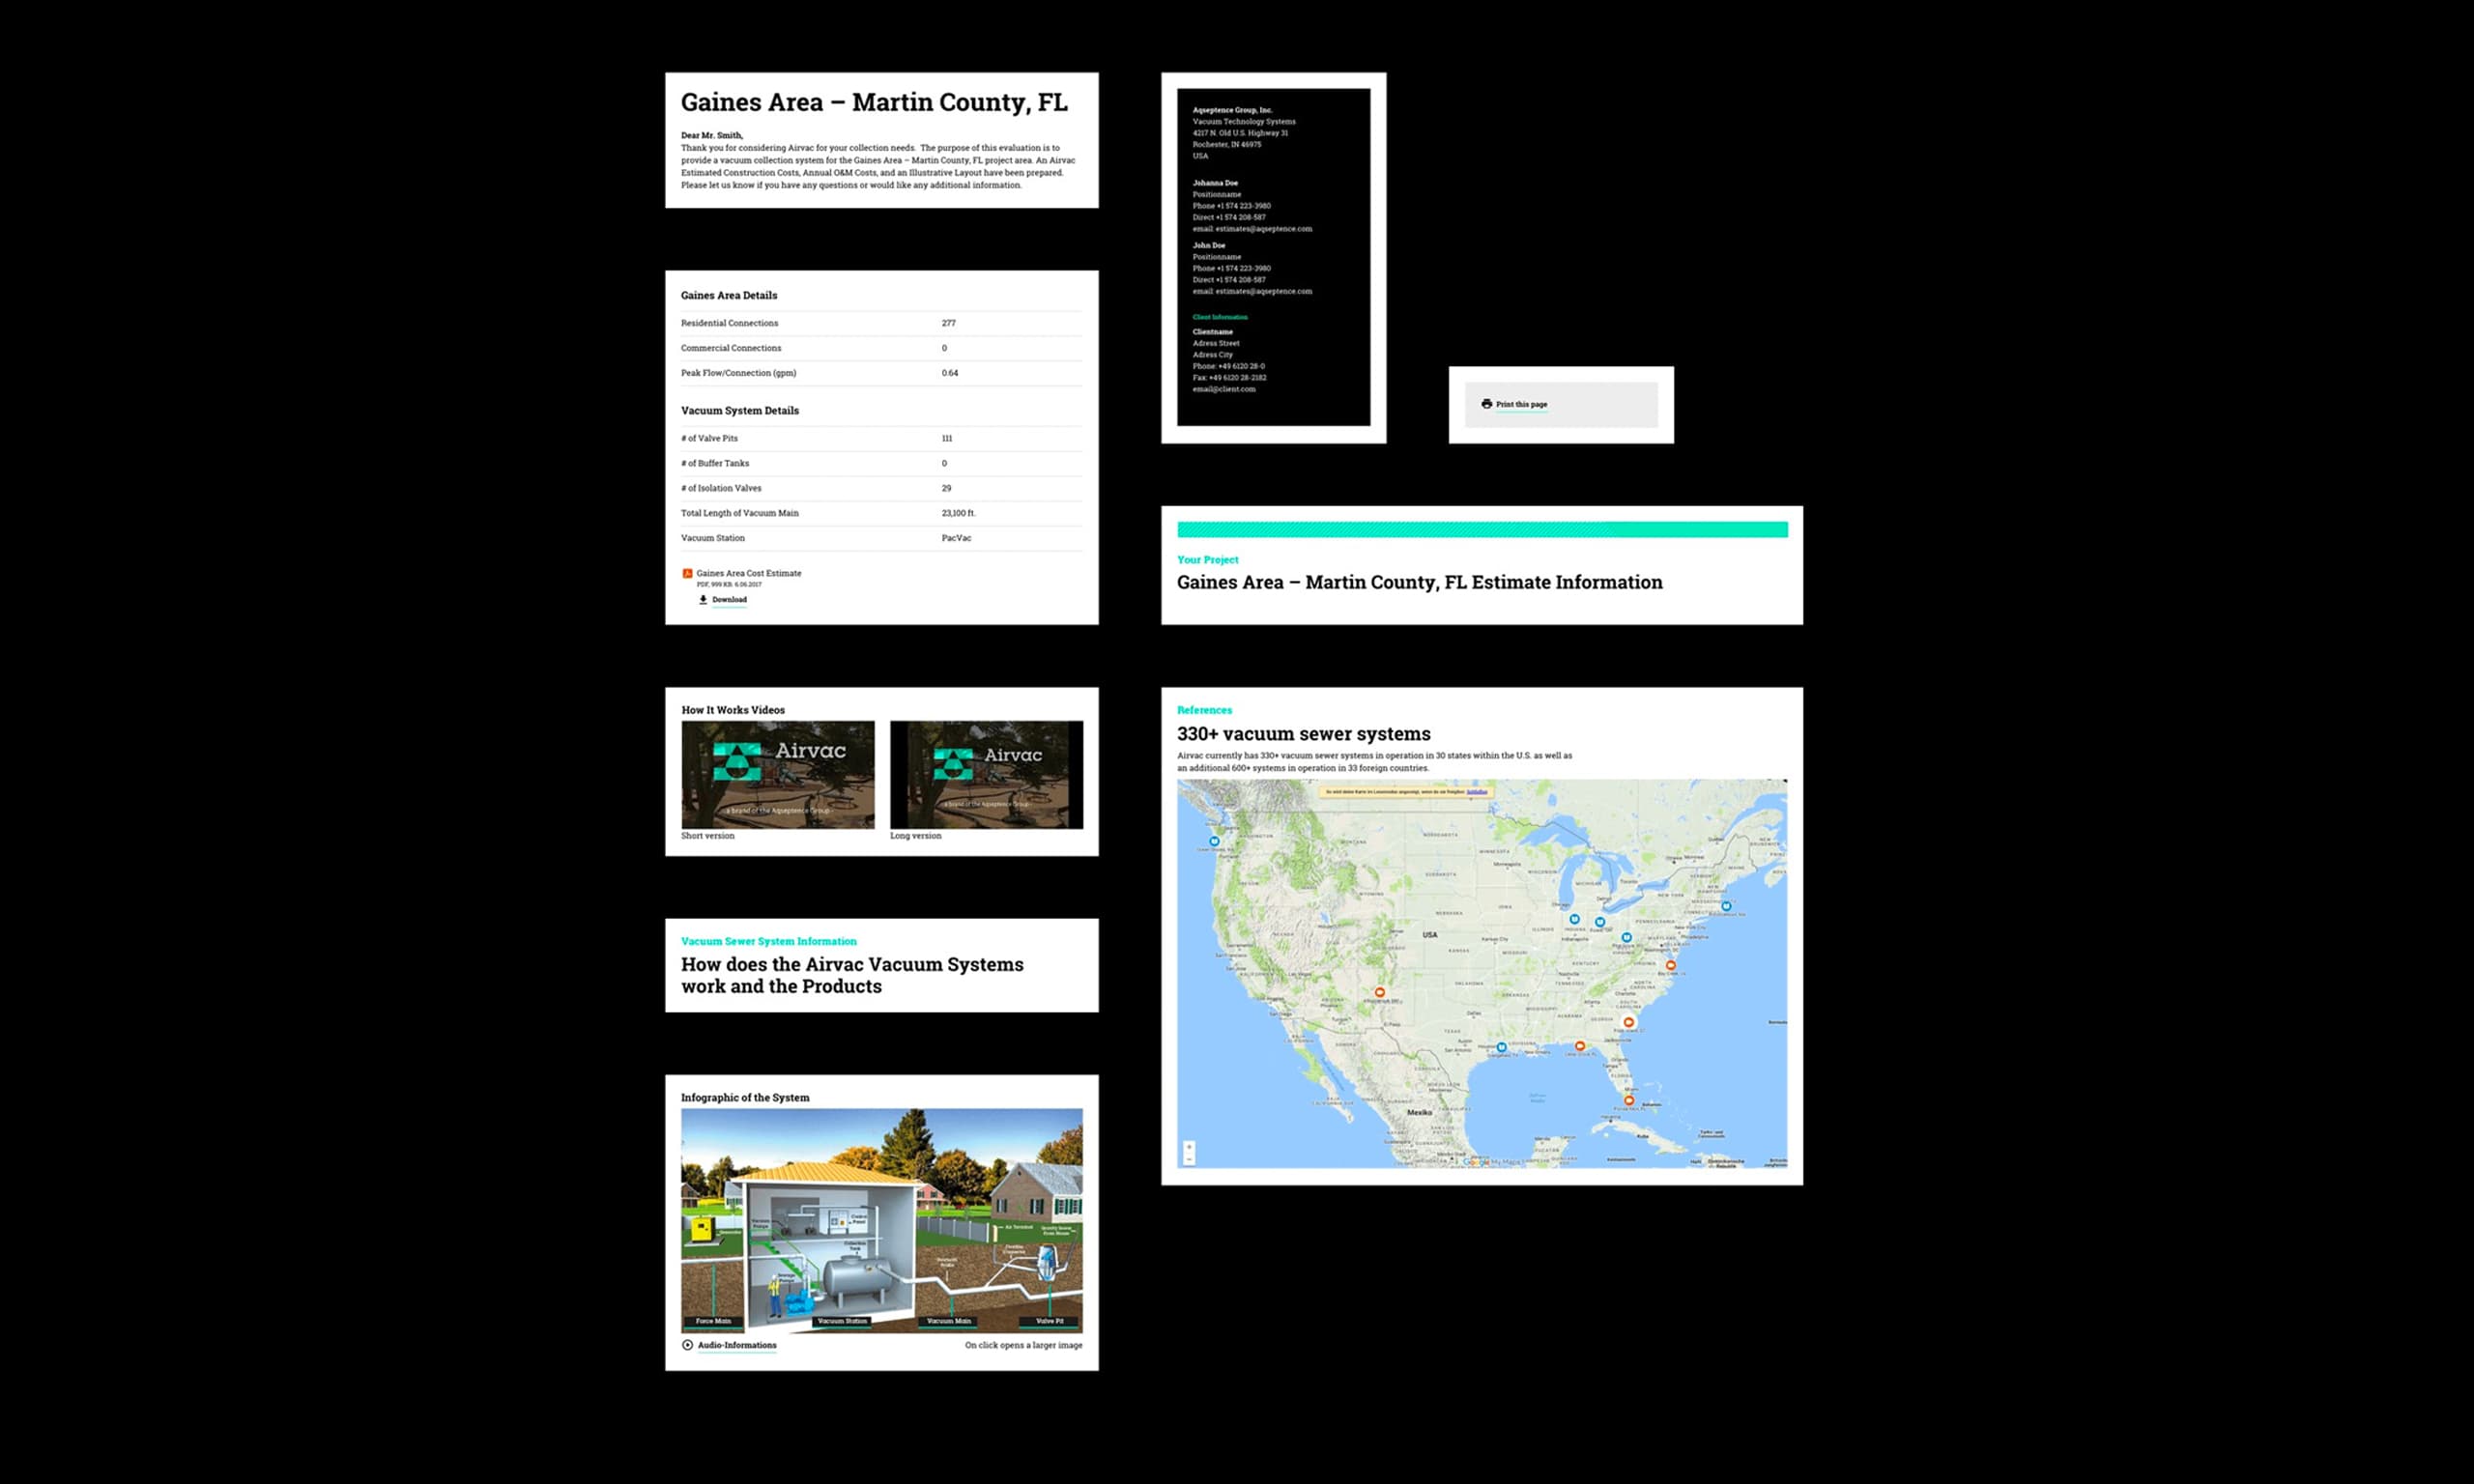Click the 'PacVac' vacuum station value
2474x1484 pixels.
pyautogui.click(x=956, y=538)
